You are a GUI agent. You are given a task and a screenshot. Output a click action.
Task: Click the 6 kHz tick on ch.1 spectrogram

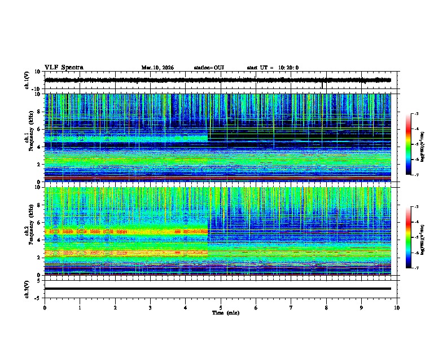click(x=39, y=129)
